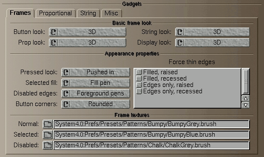Cycle the Button corners "Rounded" chooser
This screenshot has height=157, width=264.
pos(96,104)
